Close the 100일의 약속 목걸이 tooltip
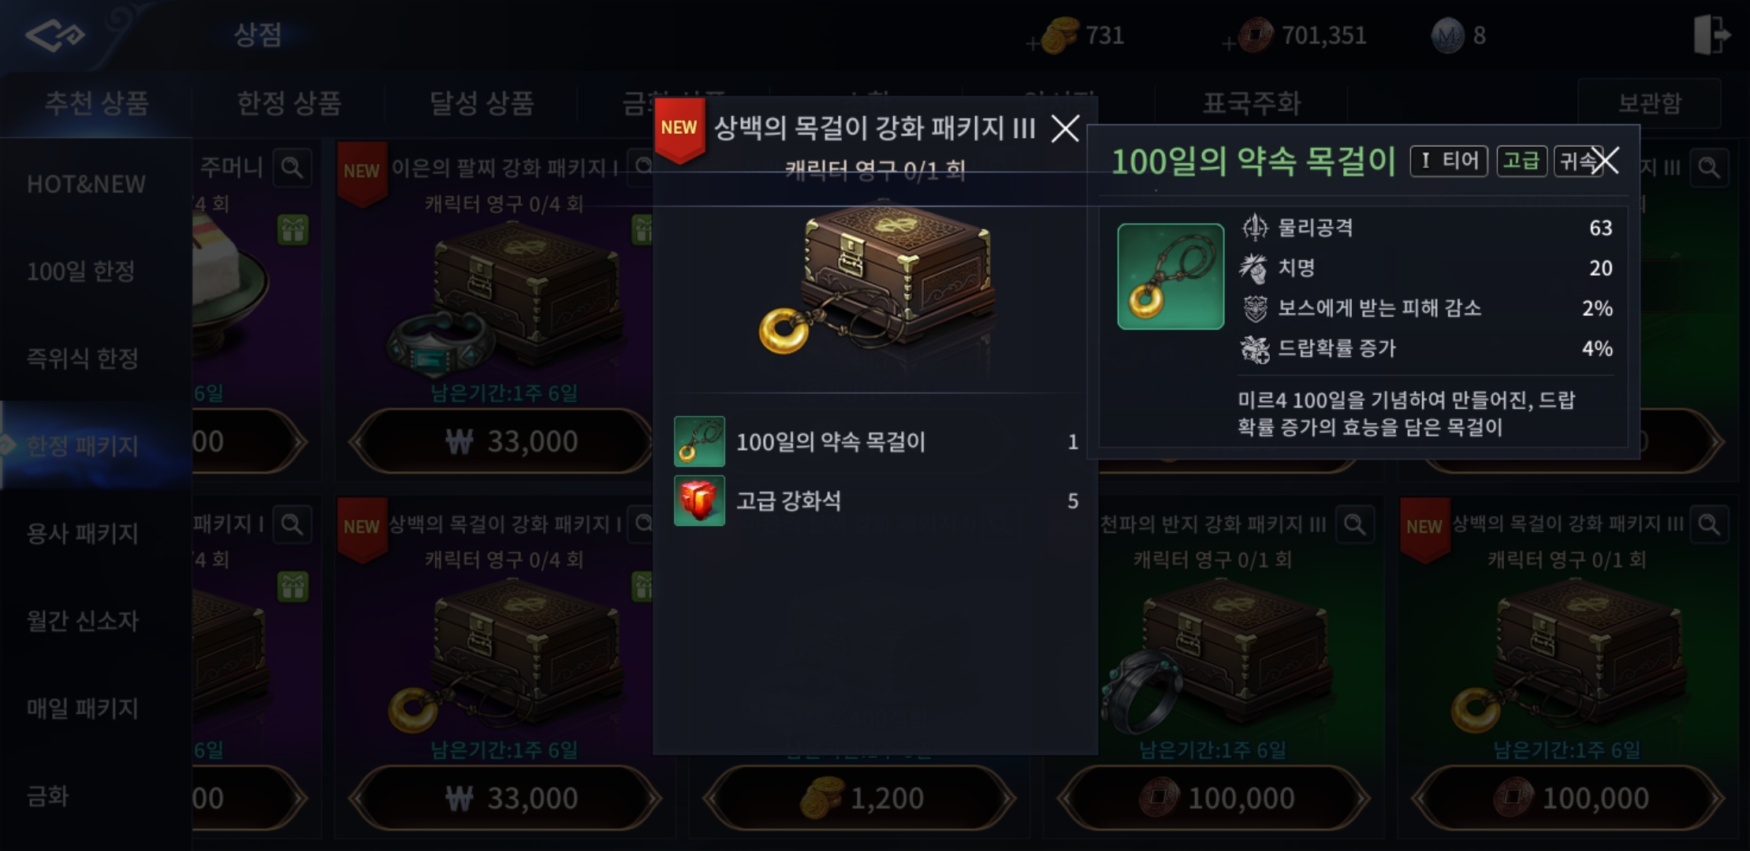 pyautogui.click(x=1604, y=161)
